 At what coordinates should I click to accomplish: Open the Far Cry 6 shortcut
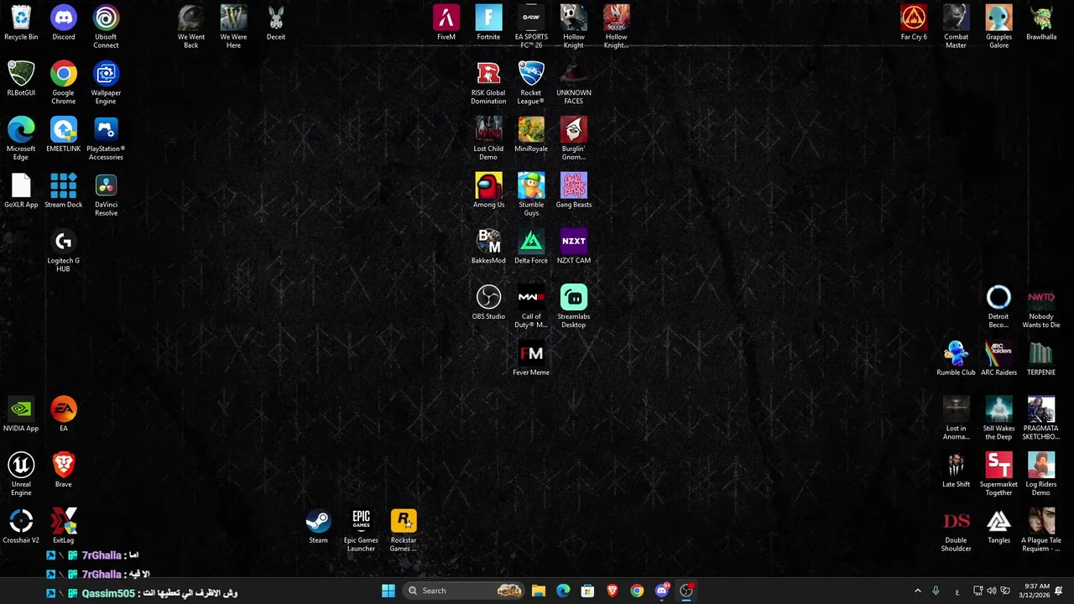[x=914, y=23]
